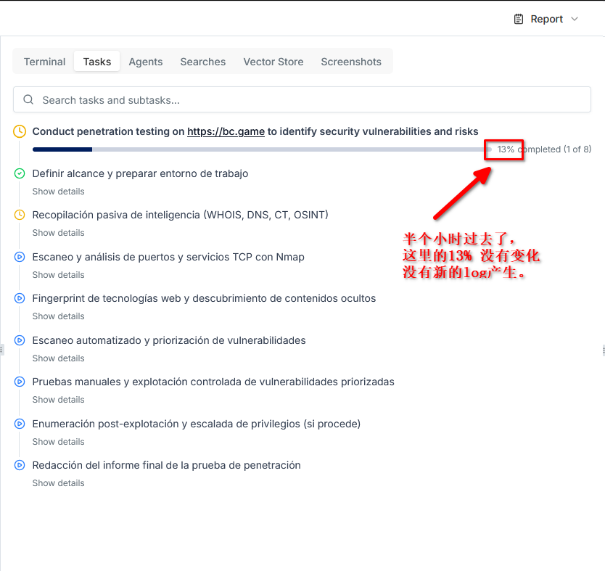Click the play icon beside Pruebas manuales task
This screenshot has height=571, width=605.
(x=20, y=382)
